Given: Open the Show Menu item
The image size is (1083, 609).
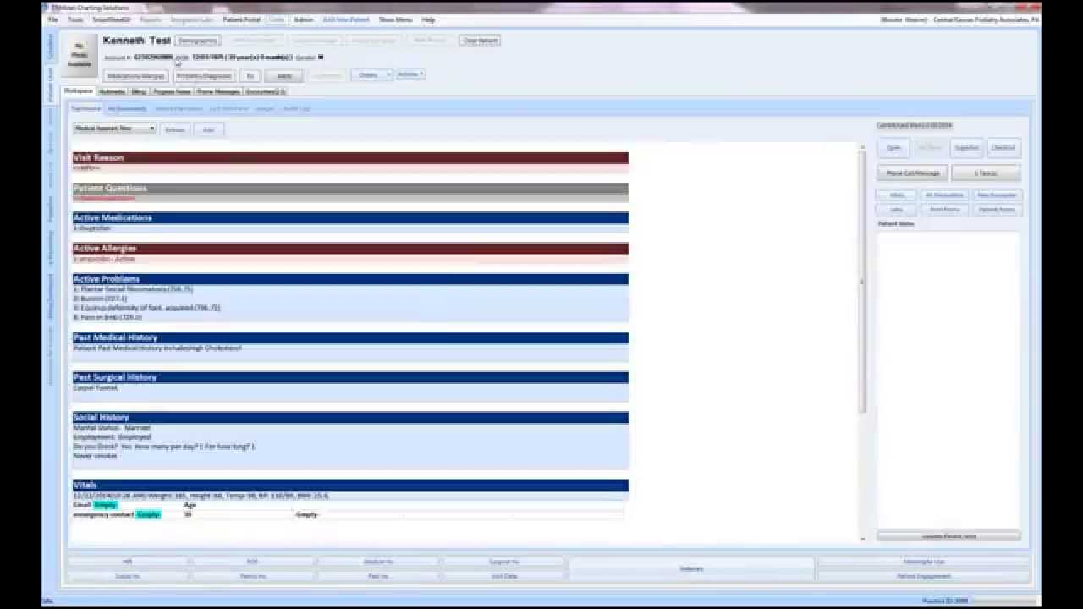Looking at the screenshot, I should coord(395,19).
